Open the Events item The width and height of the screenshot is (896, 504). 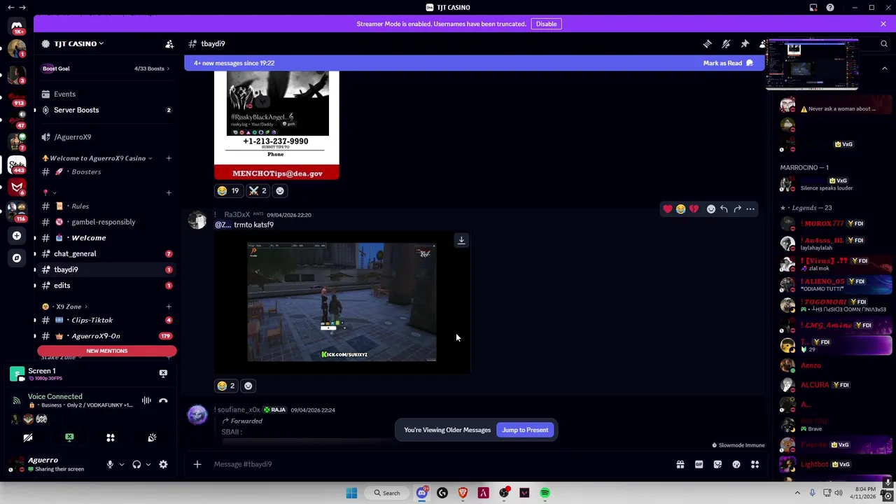tap(64, 94)
